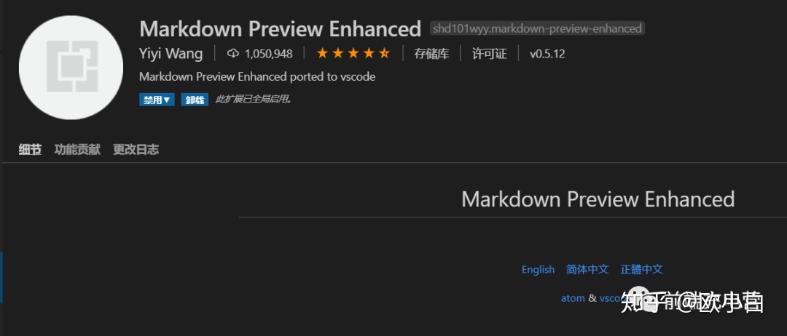Open the 存储库 repository link
Screen dimensions: 787x336
tap(431, 54)
